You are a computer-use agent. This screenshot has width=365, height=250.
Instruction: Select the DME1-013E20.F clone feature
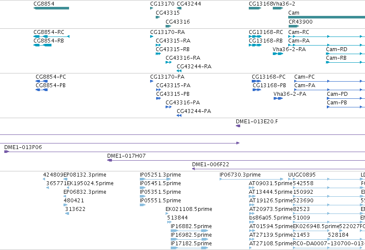[238, 126]
